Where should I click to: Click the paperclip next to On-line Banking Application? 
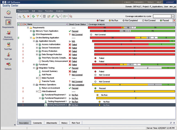(19, 38)
